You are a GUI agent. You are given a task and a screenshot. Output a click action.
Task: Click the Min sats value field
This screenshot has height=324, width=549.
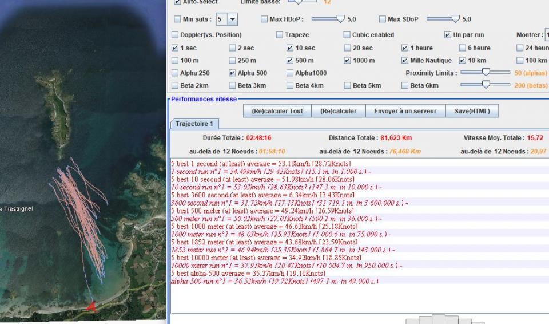[222, 19]
